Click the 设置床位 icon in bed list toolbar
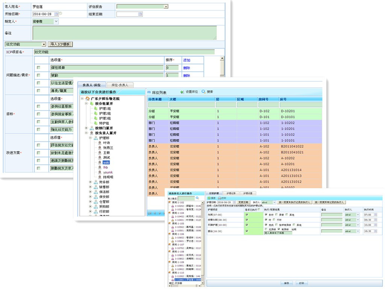This screenshot has width=385, height=289. pos(182,92)
